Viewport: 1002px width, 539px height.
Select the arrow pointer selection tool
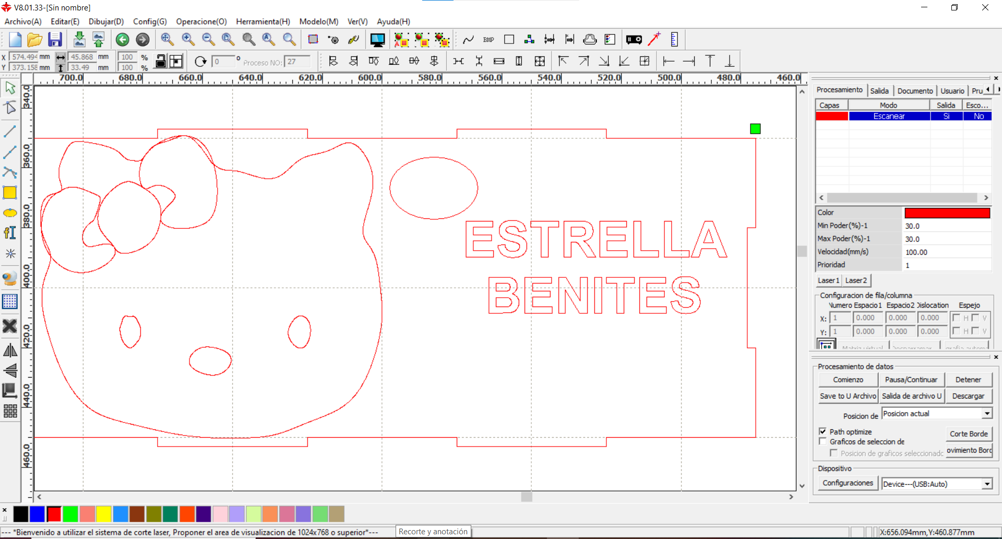(10, 88)
